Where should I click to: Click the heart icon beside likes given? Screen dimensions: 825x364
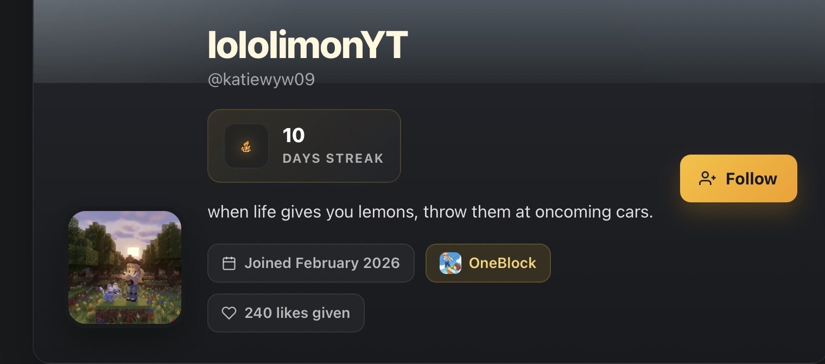[229, 313]
